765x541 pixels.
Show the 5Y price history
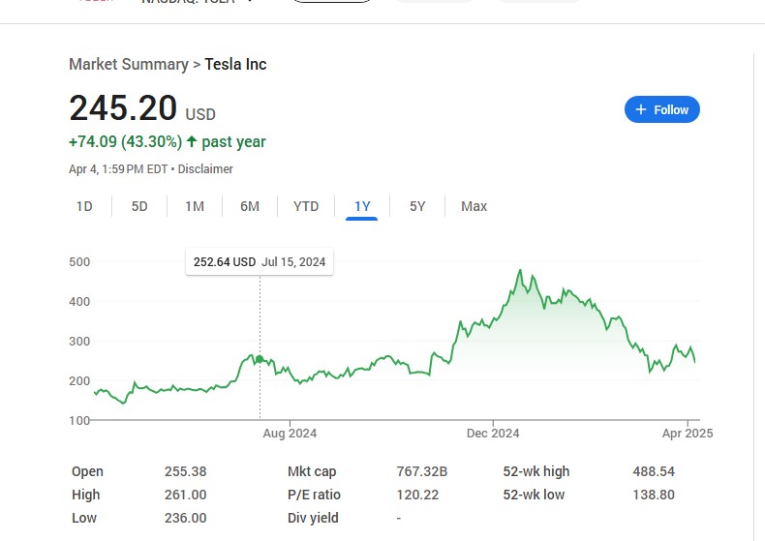pos(417,206)
